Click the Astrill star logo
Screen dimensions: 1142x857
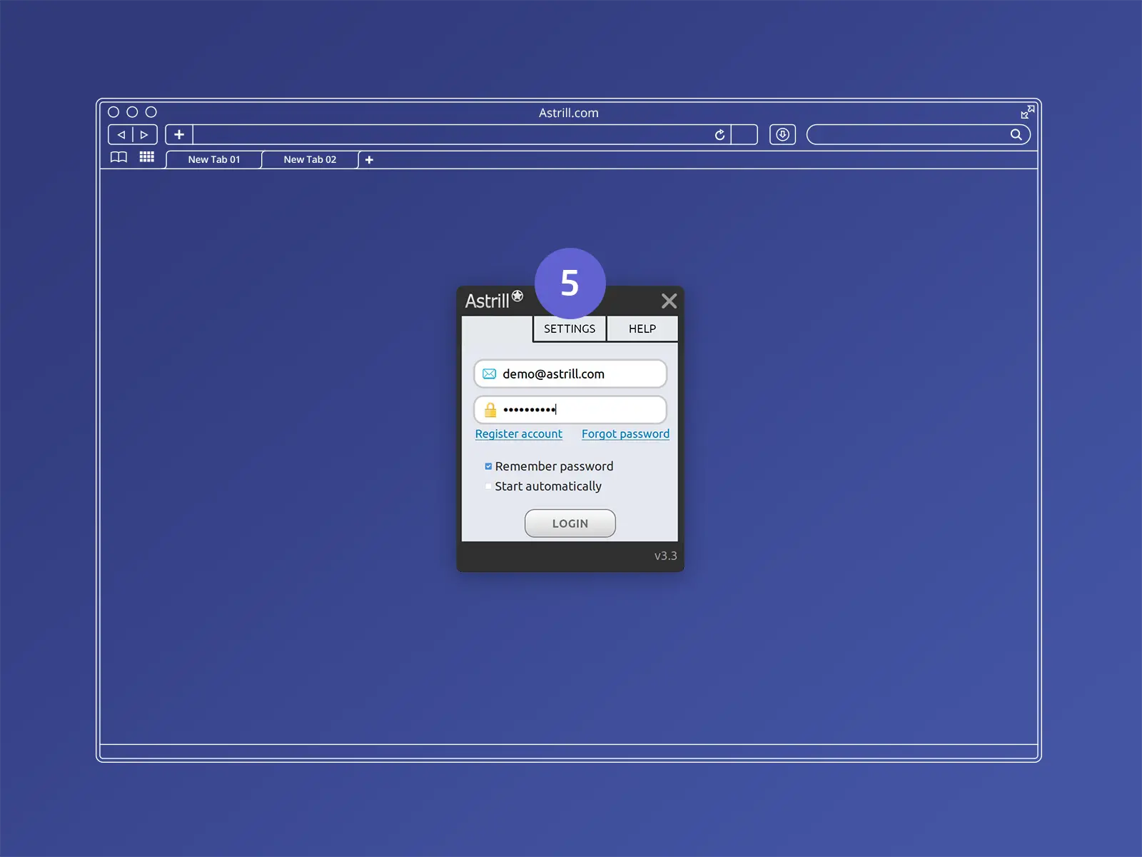517,296
